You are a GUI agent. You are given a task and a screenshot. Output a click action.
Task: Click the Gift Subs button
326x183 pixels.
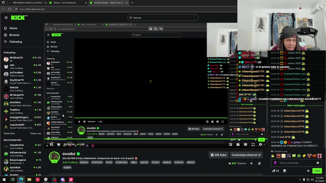[x=219, y=155]
